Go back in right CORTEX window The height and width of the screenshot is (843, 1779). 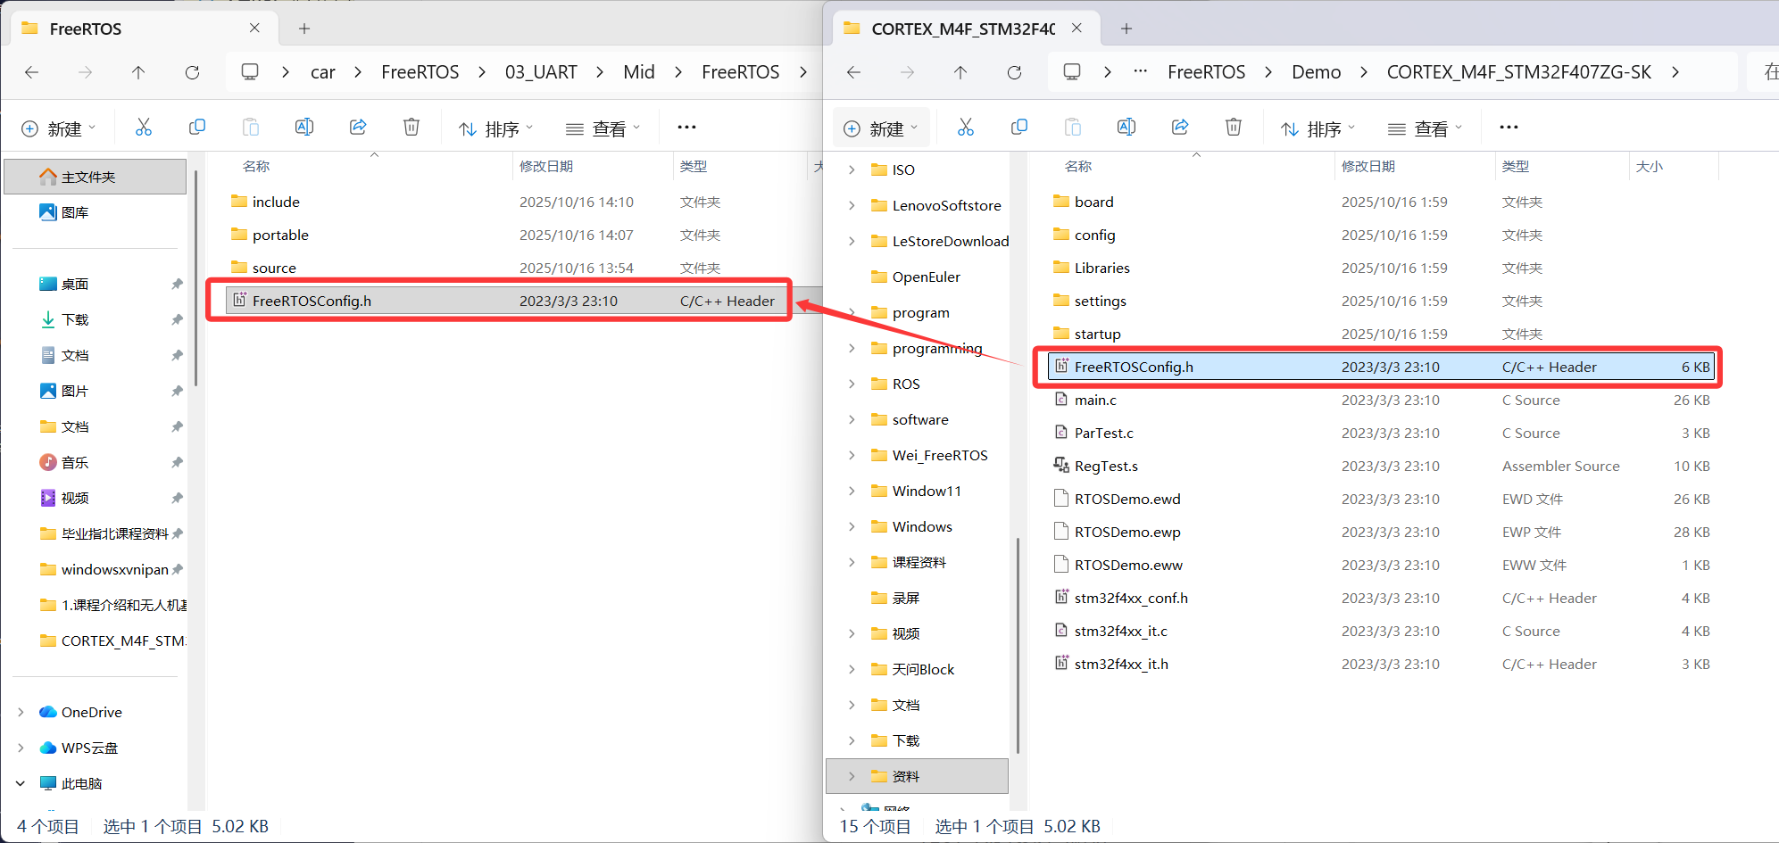click(x=854, y=72)
